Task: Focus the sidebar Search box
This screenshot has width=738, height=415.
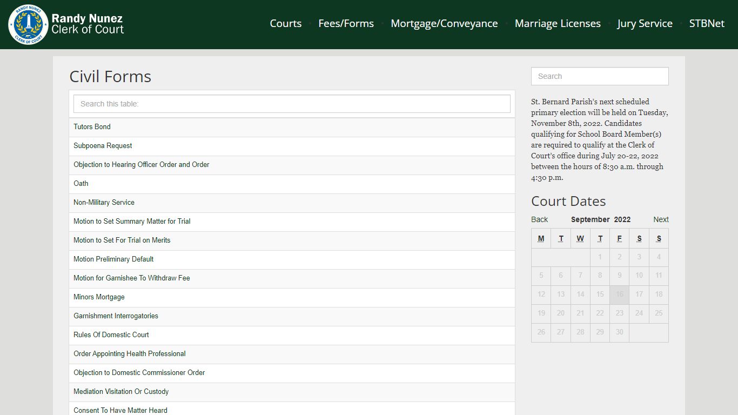Action: tap(600, 76)
